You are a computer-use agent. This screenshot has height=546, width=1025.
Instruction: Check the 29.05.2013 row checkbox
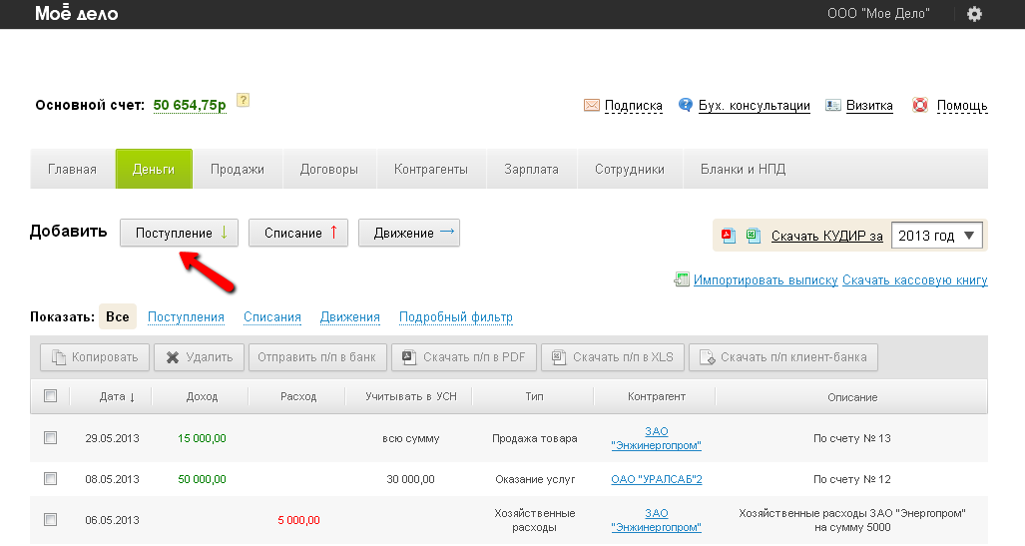[x=51, y=438]
